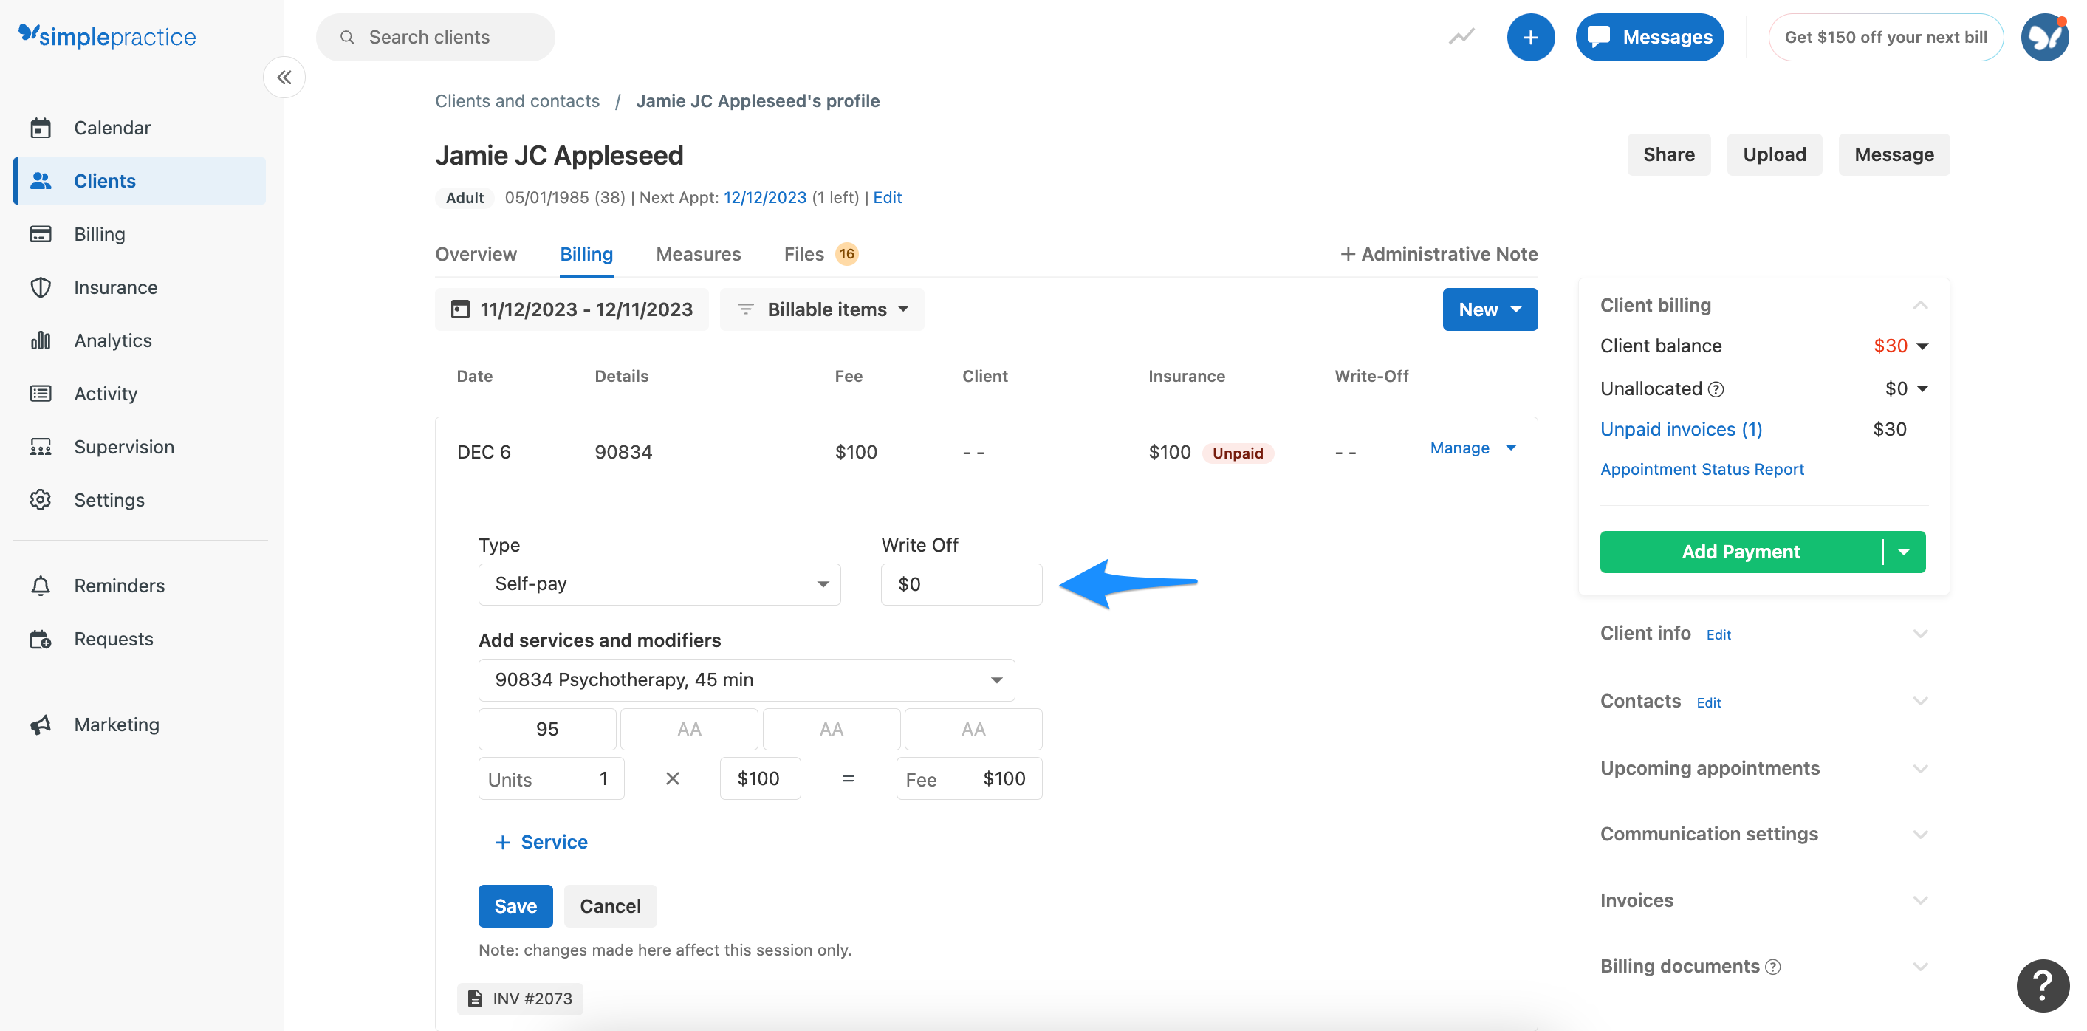The height and width of the screenshot is (1031, 2087).
Task: Open the Billable items filter dropdown
Action: [821, 309]
